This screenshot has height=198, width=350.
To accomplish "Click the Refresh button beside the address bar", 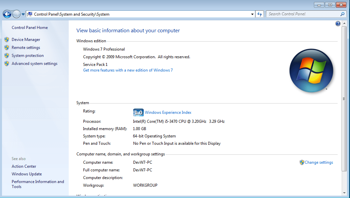I will (260, 14).
